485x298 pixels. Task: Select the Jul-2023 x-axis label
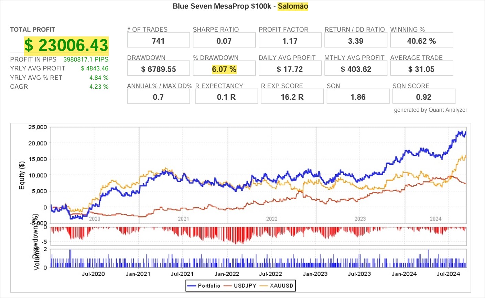[359, 274]
